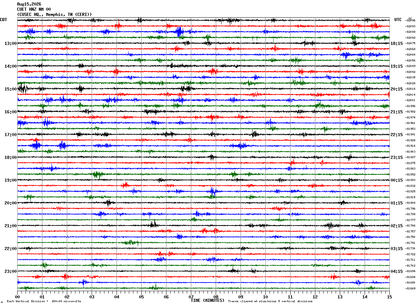Click the 21:15 UTC time label
Screen dimensions: 417x306
coord(397,112)
